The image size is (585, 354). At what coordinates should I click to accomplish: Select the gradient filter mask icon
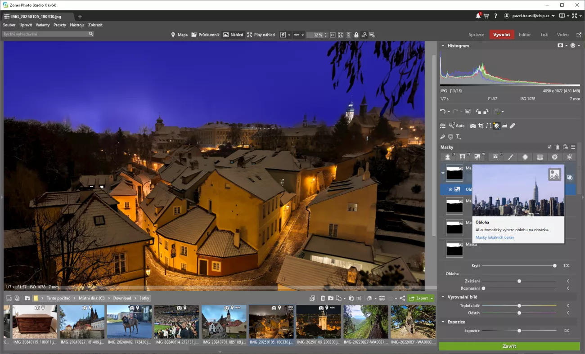[x=540, y=157]
